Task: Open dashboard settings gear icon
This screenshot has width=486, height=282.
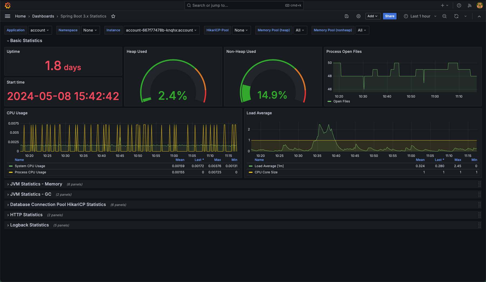Action: (359, 16)
